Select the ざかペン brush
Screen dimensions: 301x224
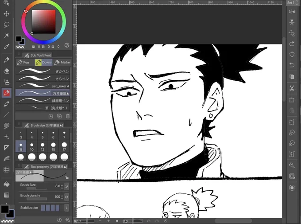[42, 71]
